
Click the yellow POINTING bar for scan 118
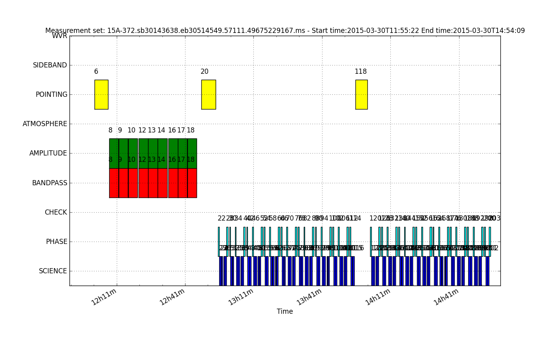(361, 94)
